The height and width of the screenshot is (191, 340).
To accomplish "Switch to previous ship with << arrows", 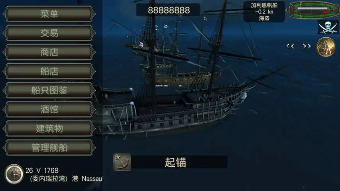I will click(290, 46).
